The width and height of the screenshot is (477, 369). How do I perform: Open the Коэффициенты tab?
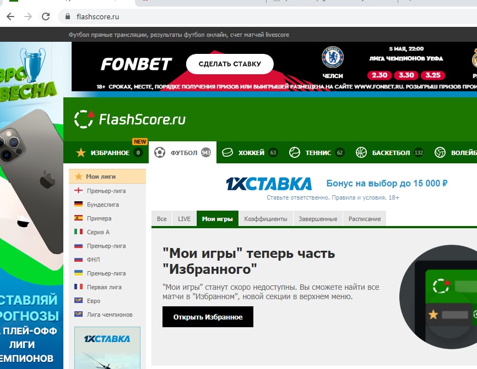tap(265, 219)
